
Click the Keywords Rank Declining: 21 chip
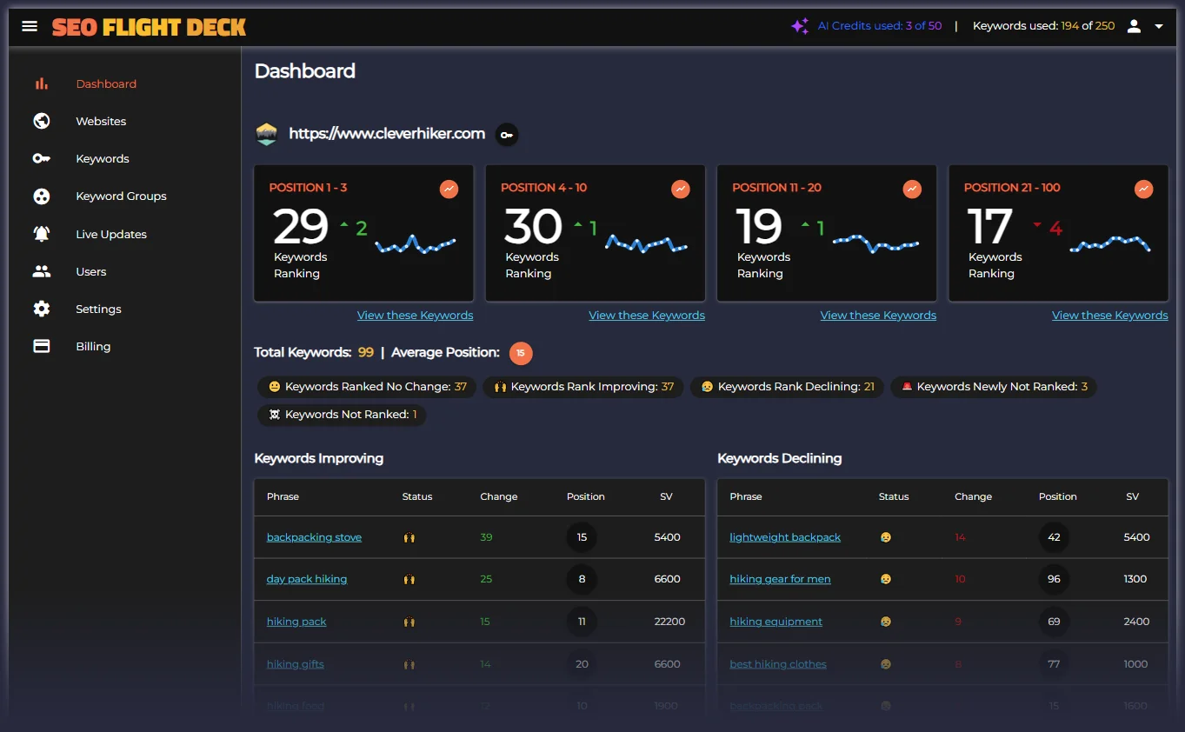(786, 387)
